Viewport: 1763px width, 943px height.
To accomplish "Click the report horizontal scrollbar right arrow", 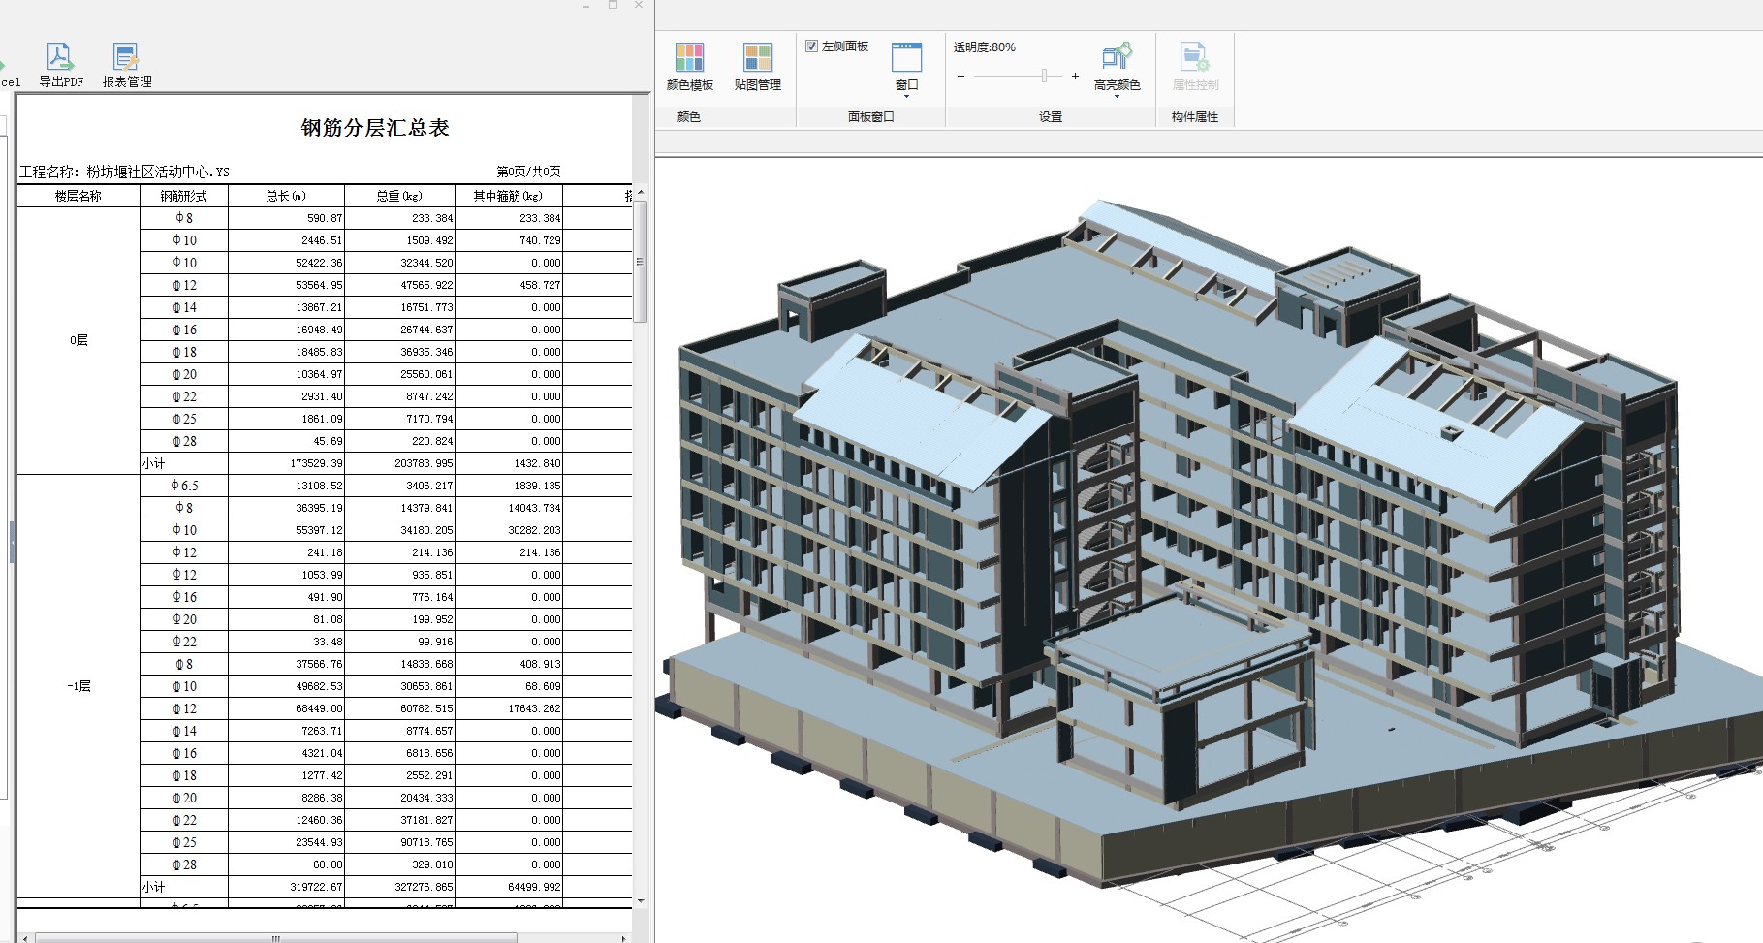I will [623, 937].
